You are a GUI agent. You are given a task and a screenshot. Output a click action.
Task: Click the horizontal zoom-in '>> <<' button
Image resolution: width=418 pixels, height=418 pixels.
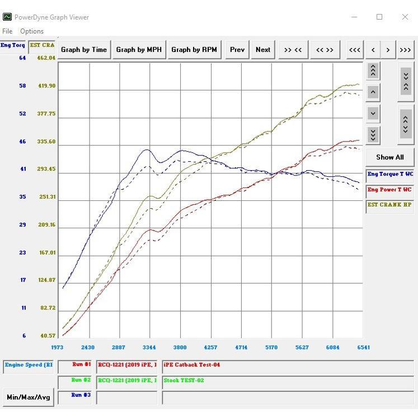293,50
